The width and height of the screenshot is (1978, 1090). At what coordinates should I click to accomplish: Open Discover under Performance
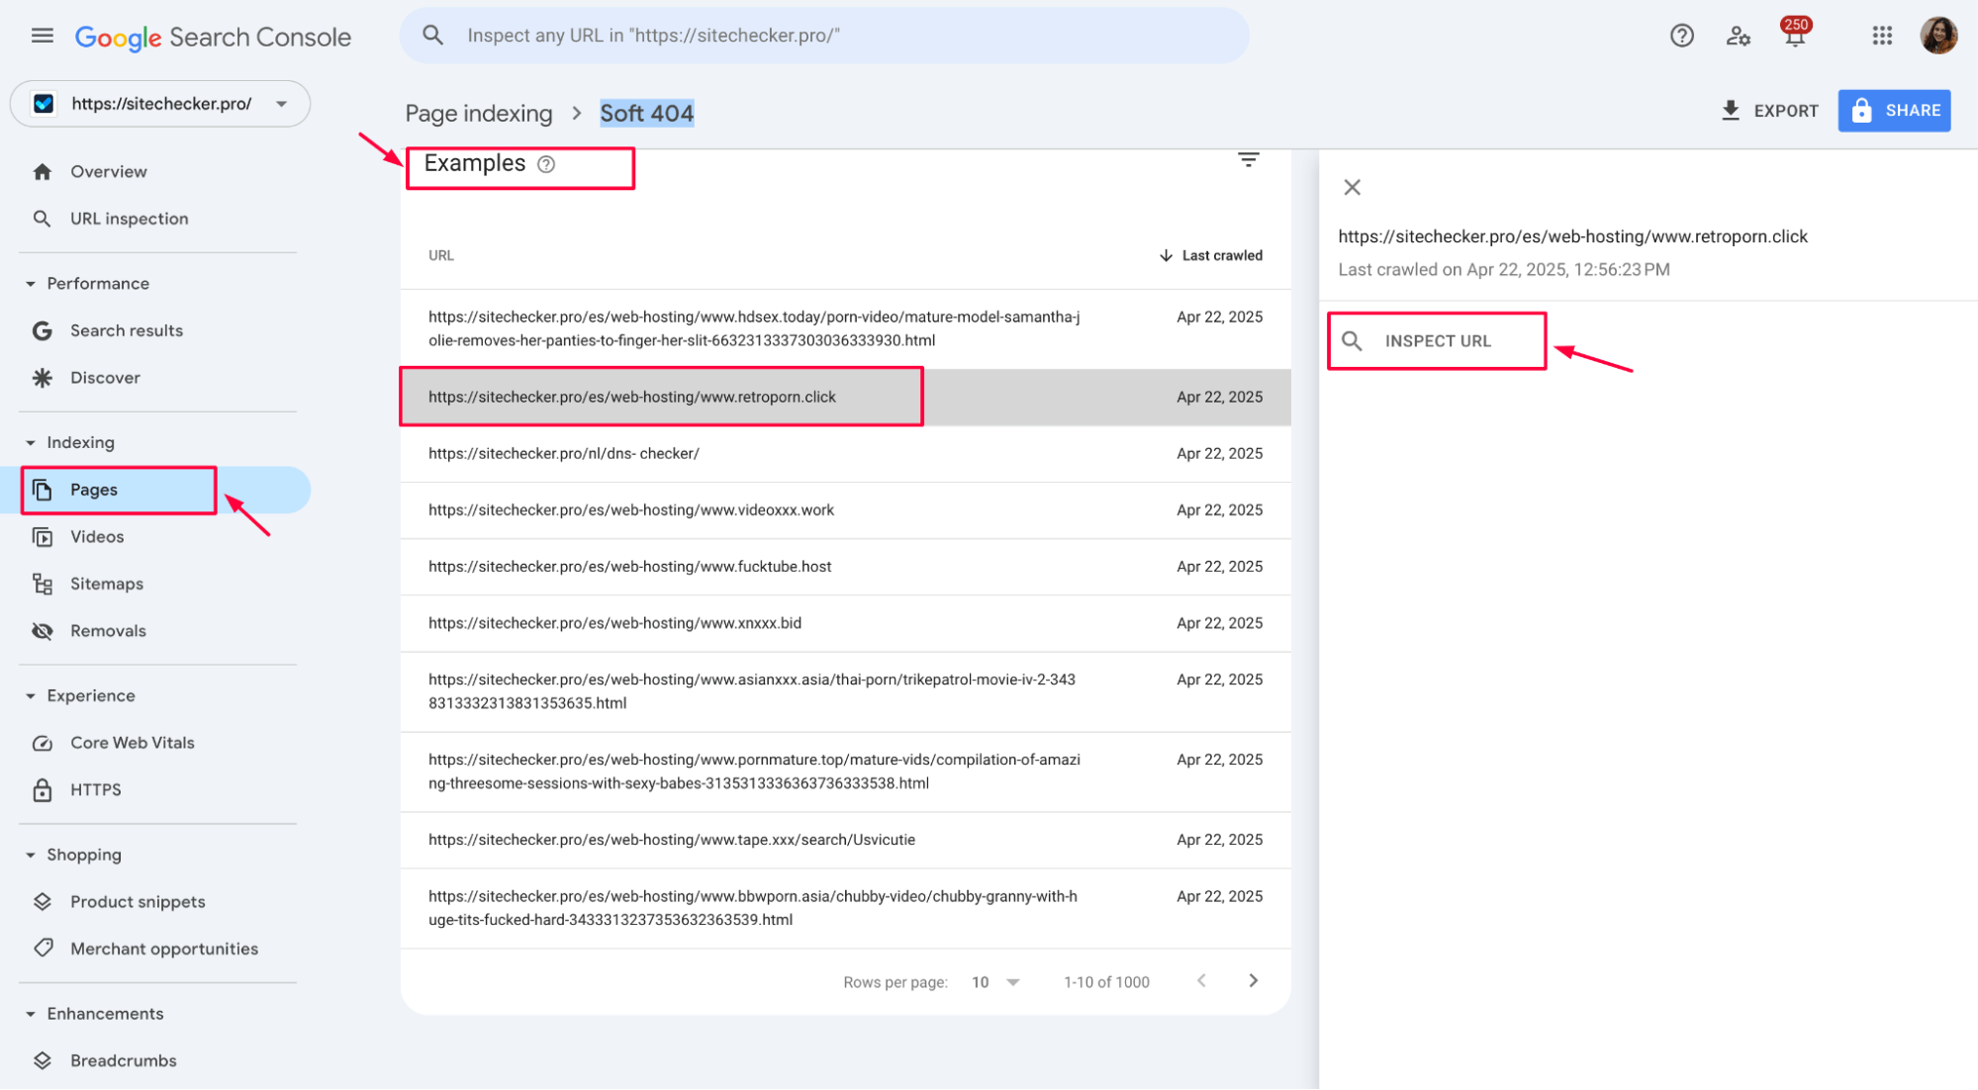pyautogui.click(x=105, y=378)
